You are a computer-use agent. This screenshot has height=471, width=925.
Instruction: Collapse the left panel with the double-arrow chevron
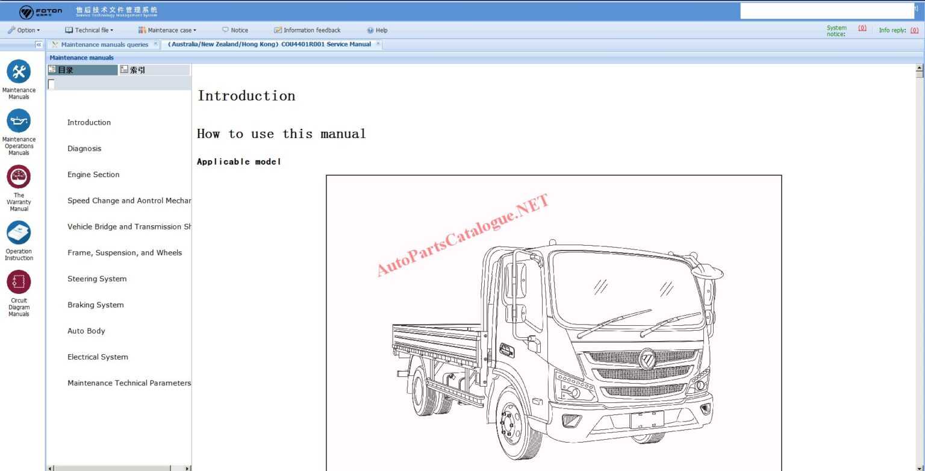point(38,44)
